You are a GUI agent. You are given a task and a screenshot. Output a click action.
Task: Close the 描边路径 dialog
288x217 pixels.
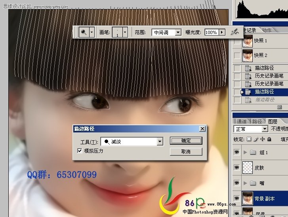(202, 129)
